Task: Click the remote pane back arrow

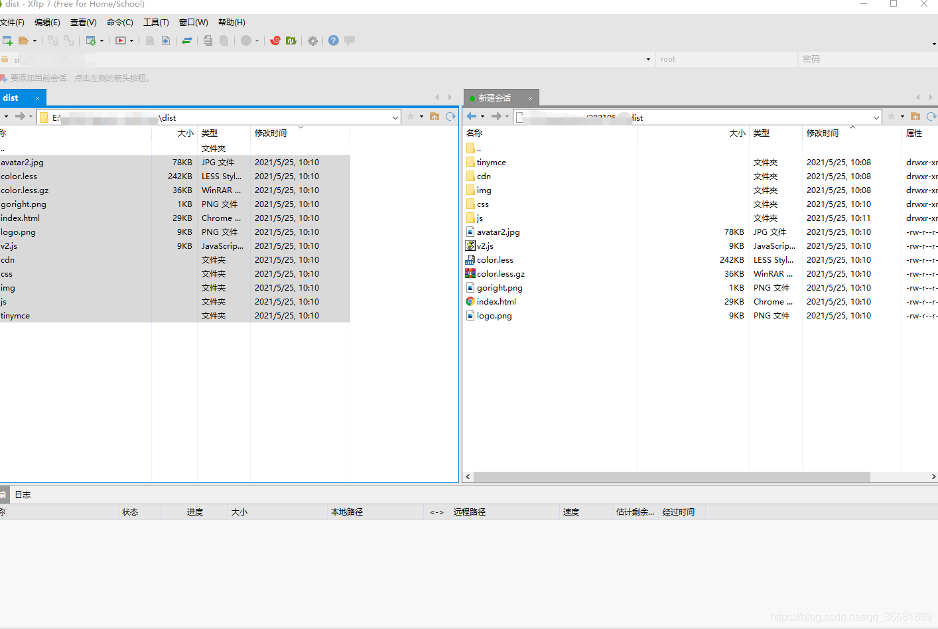Action: pos(472,116)
